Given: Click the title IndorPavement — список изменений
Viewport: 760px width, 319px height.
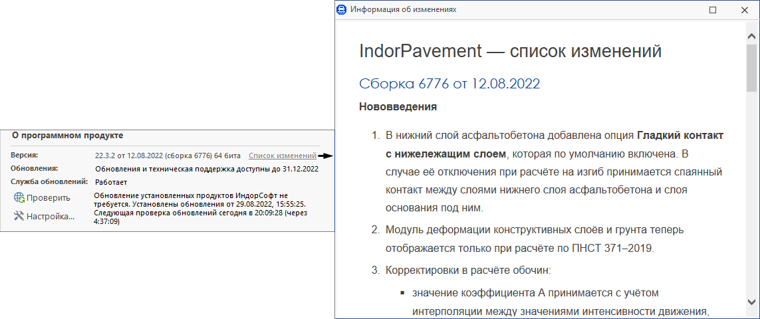Looking at the screenshot, I should pos(511,51).
